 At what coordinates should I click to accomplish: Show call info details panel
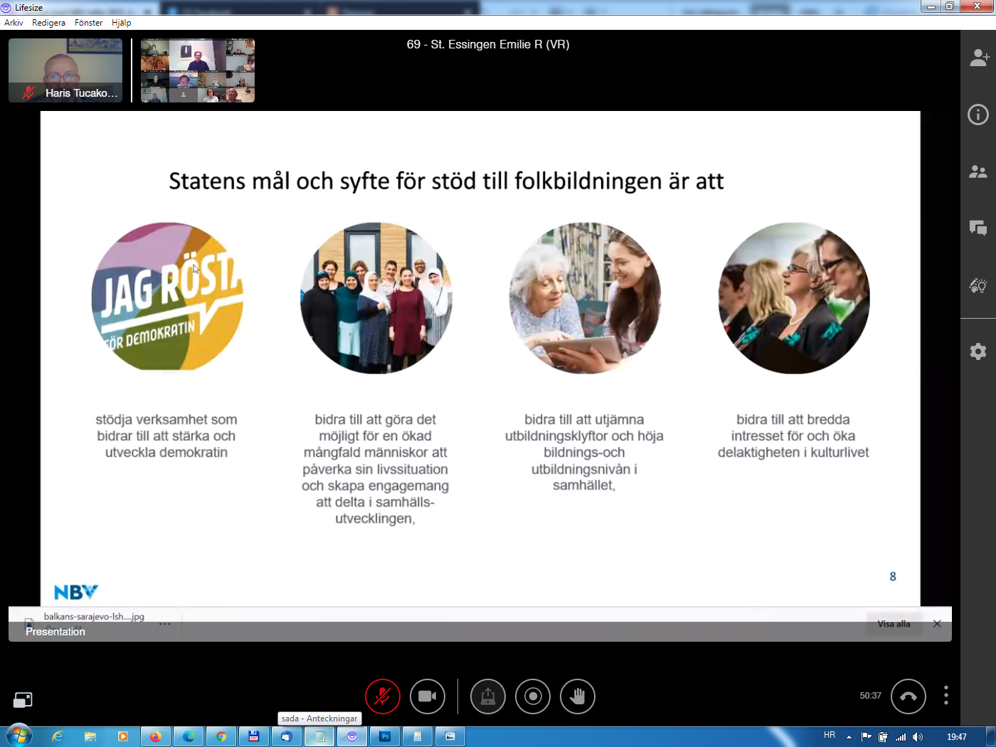(x=978, y=115)
